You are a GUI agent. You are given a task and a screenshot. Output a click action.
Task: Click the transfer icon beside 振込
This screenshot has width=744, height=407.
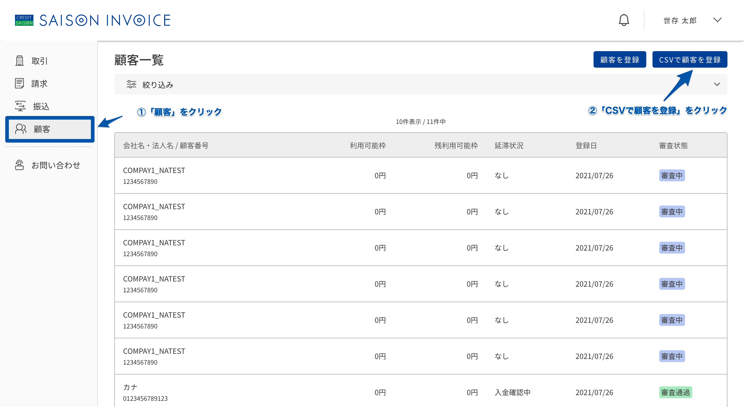(20, 106)
